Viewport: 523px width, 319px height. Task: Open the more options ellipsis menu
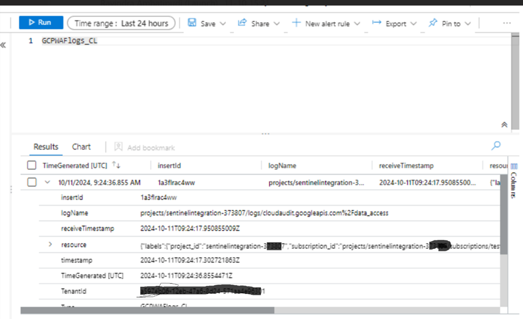click(x=507, y=23)
